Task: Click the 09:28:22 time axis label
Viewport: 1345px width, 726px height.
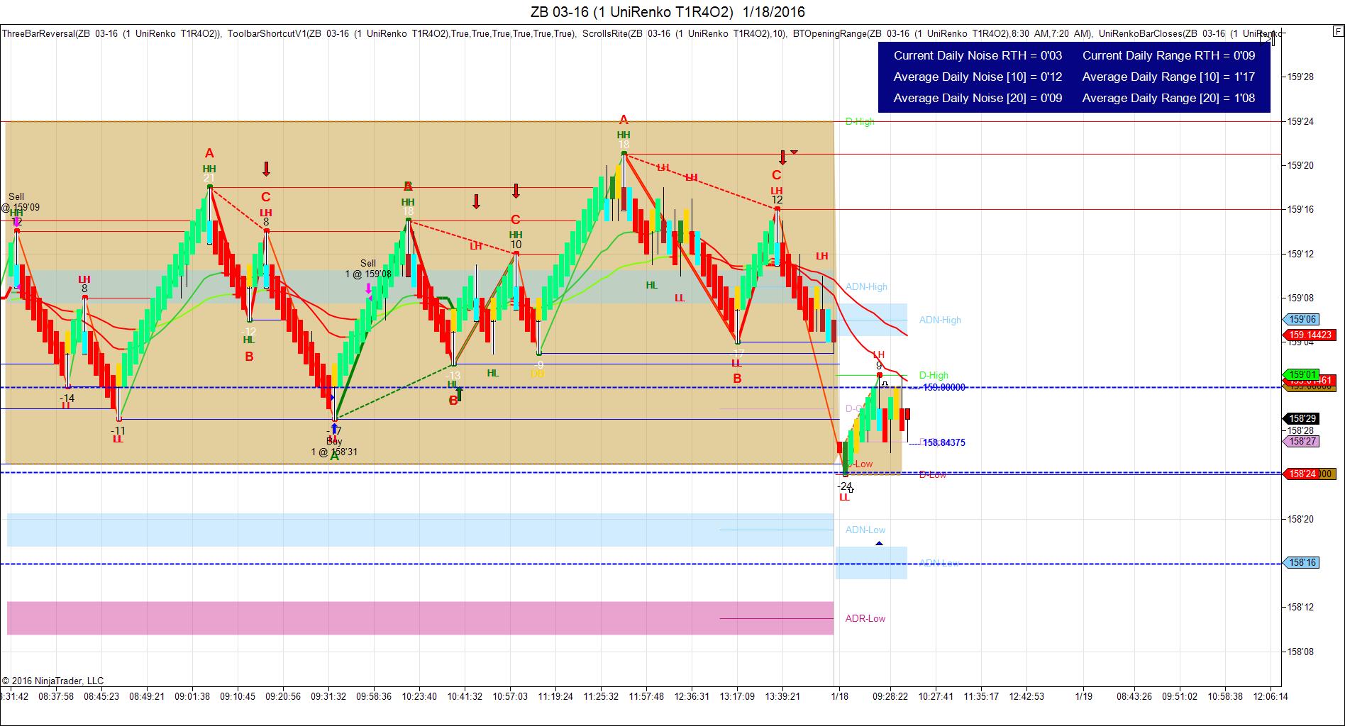Action: coord(890,696)
